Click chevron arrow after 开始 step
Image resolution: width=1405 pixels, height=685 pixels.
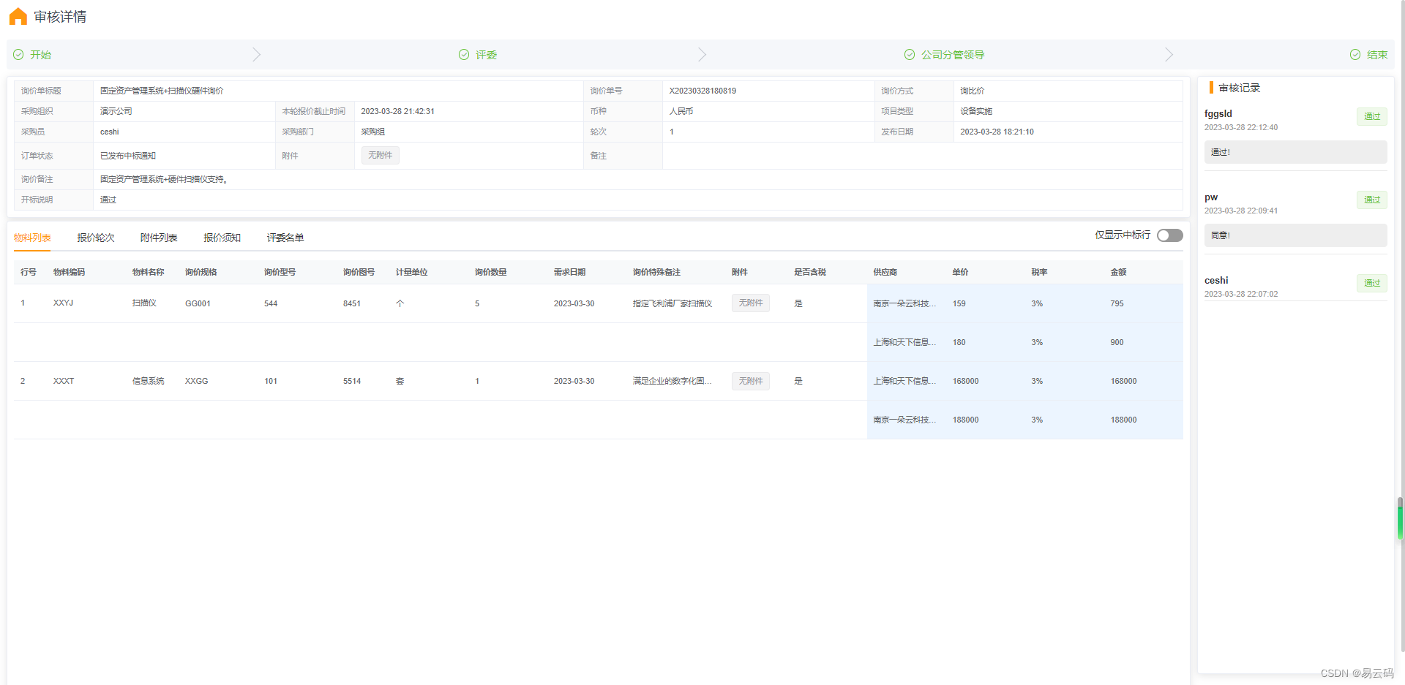tap(256, 55)
